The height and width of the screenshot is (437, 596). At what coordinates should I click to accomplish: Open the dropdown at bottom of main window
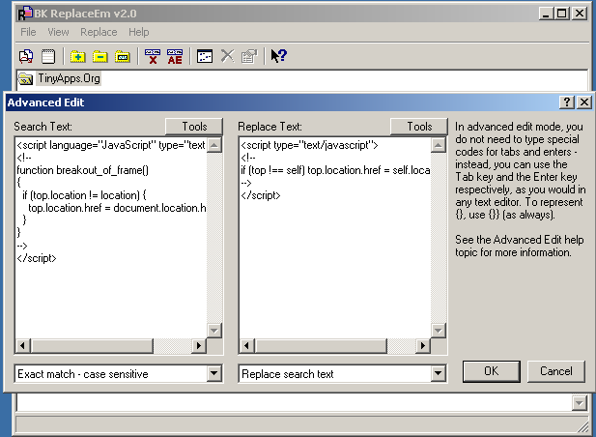pyautogui.click(x=578, y=403)
